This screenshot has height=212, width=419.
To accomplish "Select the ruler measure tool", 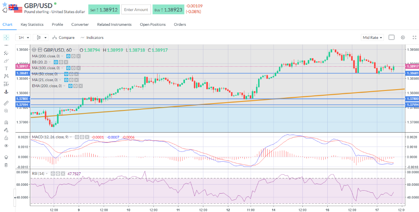I will (x=6, y=103).
